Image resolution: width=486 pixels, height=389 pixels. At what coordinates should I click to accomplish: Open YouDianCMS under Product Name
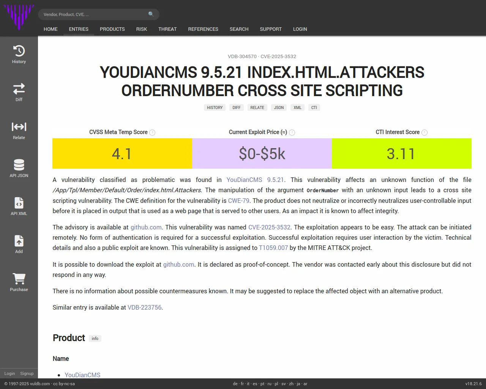[82, 375]
